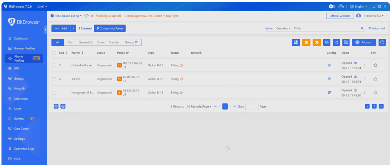Click the double-arrow collapse button at bottom right
The image size is (392, 165).
[374, 106]
